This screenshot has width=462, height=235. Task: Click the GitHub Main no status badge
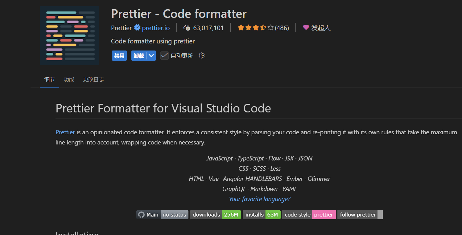pyautogui.click(x=162, y=215)
